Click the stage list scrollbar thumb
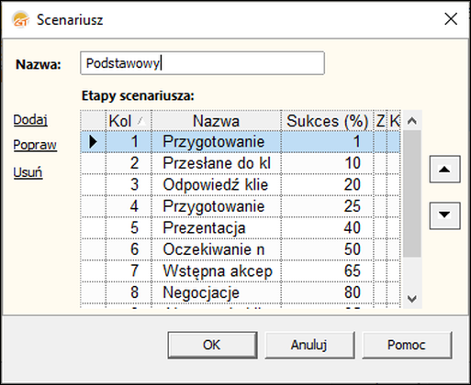The width and height of the screenshot is (471, 385). tap(412, 194)
